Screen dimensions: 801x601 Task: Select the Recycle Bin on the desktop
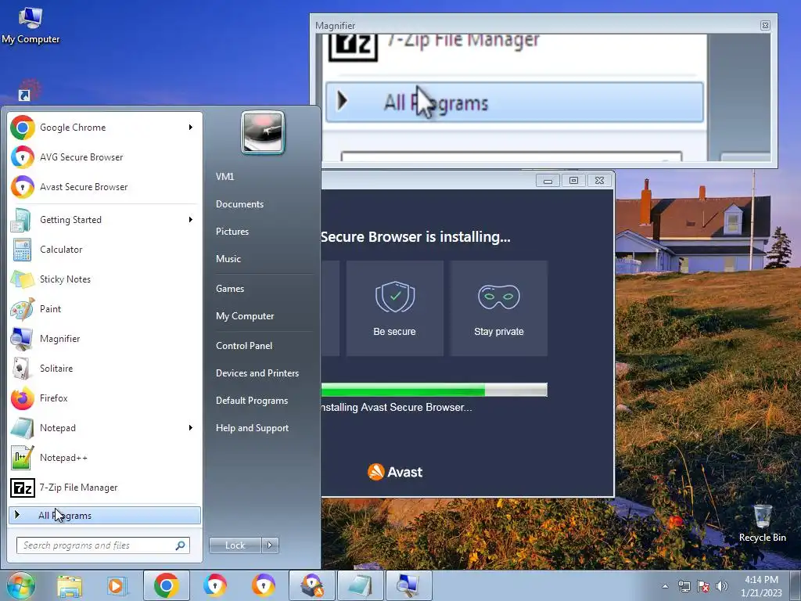(x=762, y=524)
